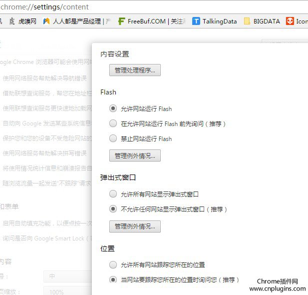
Task: Open the TalkingData bookmark favicon
Action: click(x=196, y=21)
